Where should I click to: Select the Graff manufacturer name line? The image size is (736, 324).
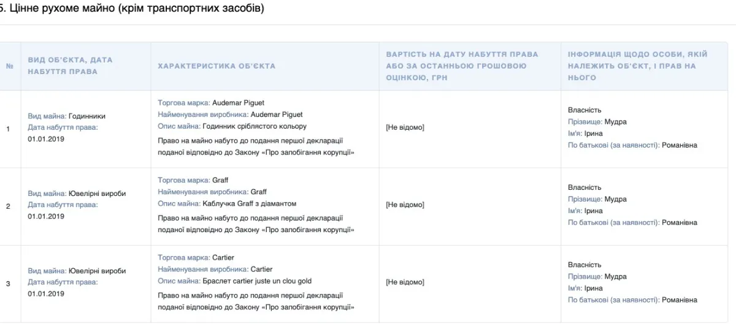point(212,192)
